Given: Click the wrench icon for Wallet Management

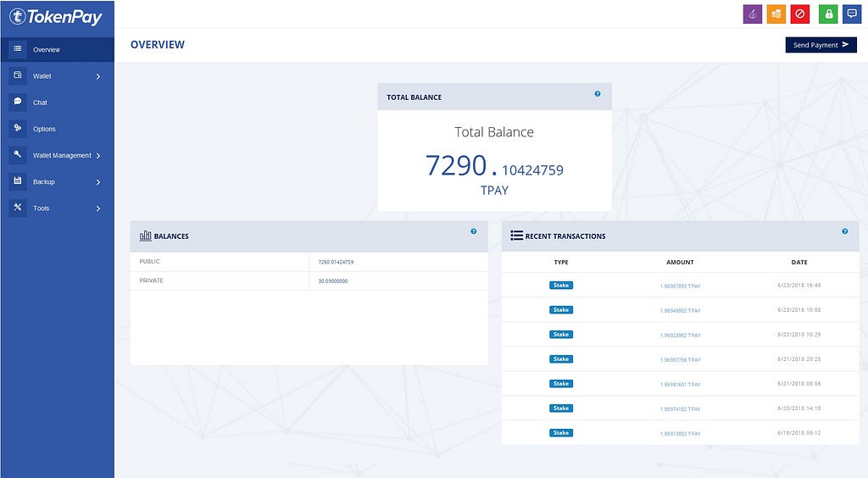Looking at the screenshot, I should point(18,154).
